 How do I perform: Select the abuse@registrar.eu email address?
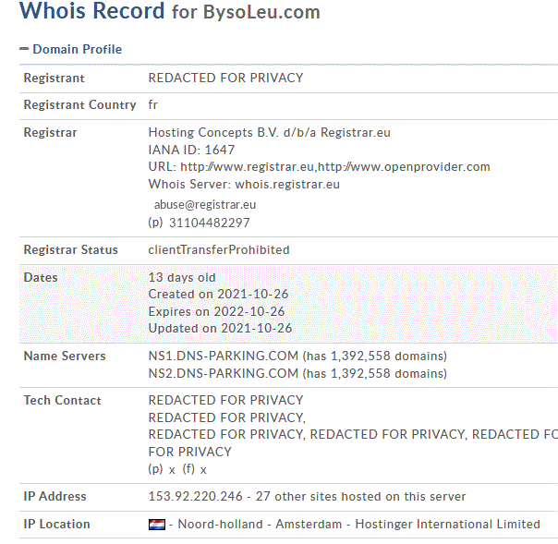(205, 205)
